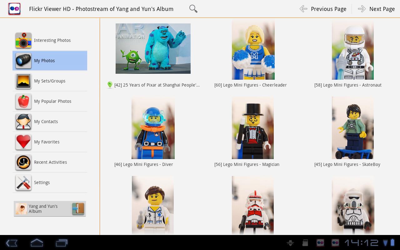
Task: Select the Interesting Photos label
Action: tap(52, 40)
